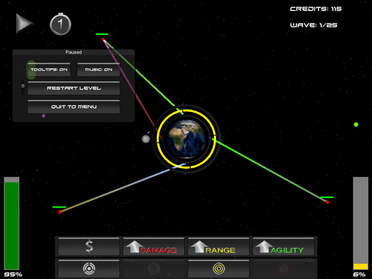This screenshot has height=279, width=372.
Task: Select the dimmed green ring weapon icon
Action: coord(153,268)
